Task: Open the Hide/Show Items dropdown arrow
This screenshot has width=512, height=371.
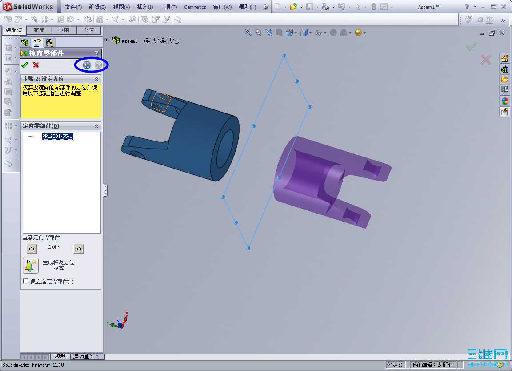Action: (325, 32)
